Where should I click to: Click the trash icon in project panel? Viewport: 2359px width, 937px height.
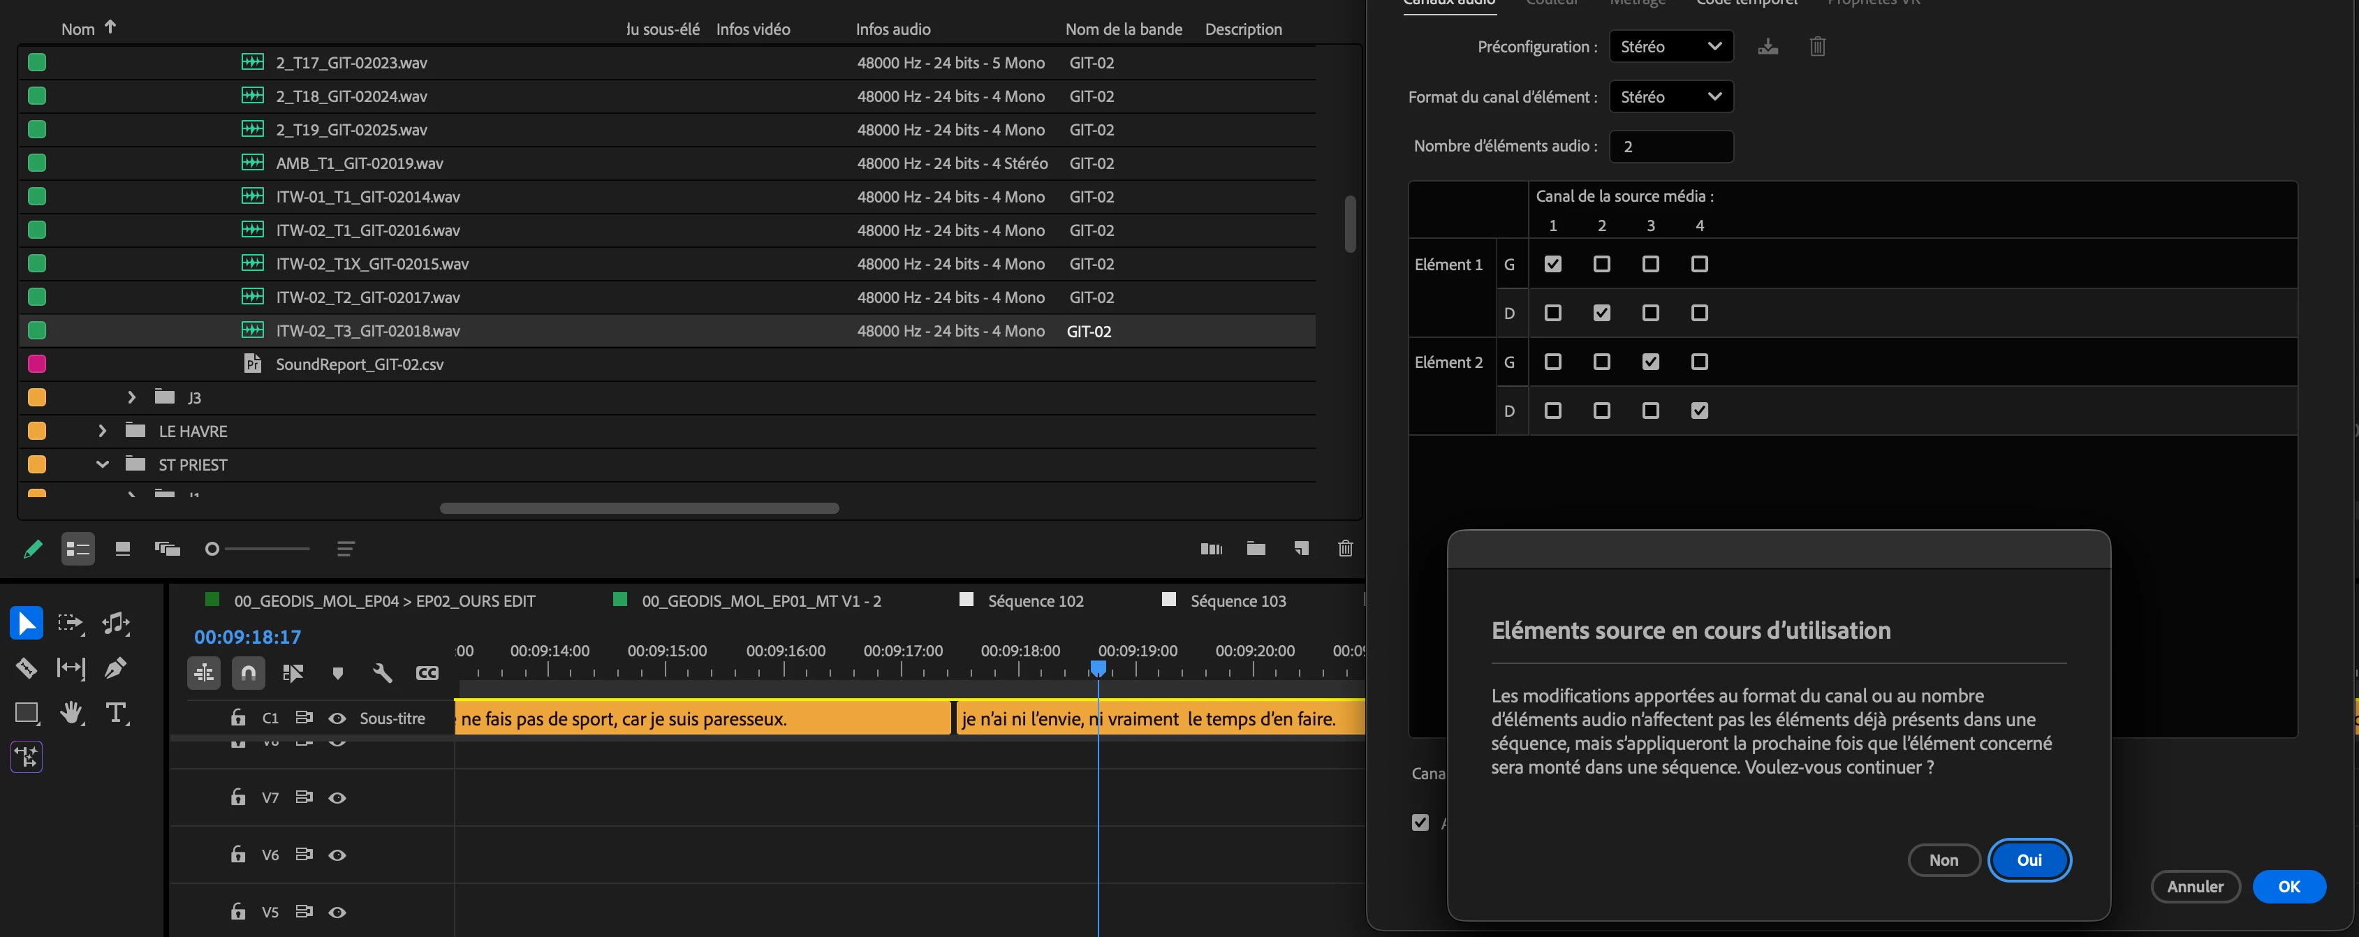1344,549
